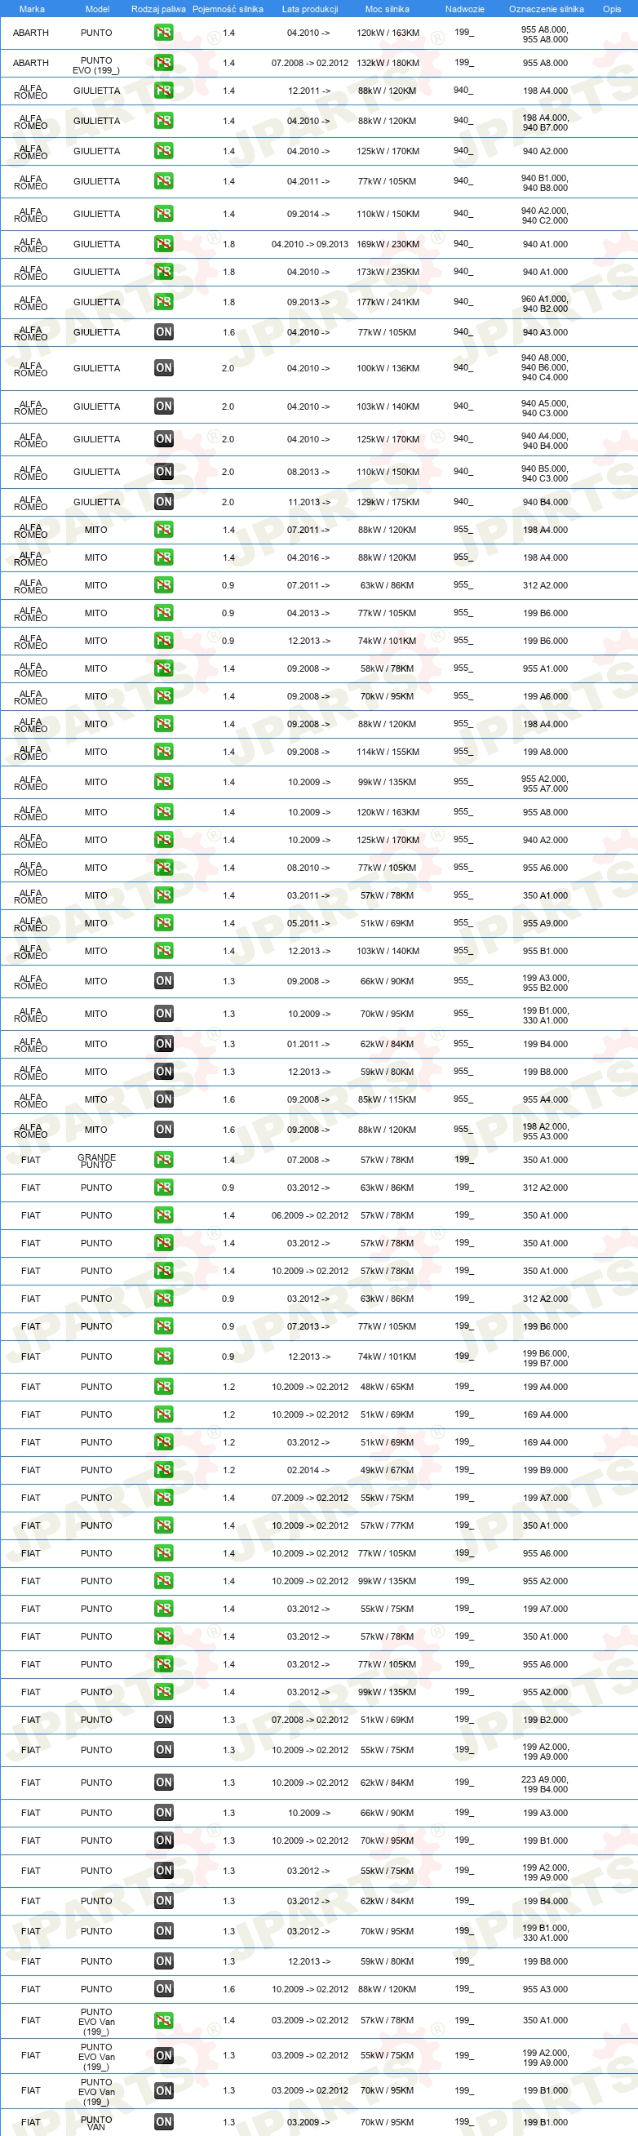Click the Rodzaj paliwa column header

click(x=158, y=9)
